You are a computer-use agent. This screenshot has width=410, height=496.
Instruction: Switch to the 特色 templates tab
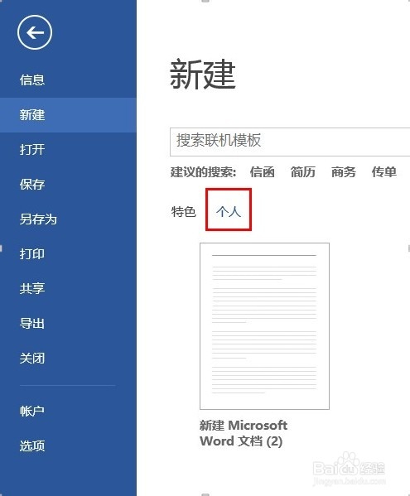(184, 212)
